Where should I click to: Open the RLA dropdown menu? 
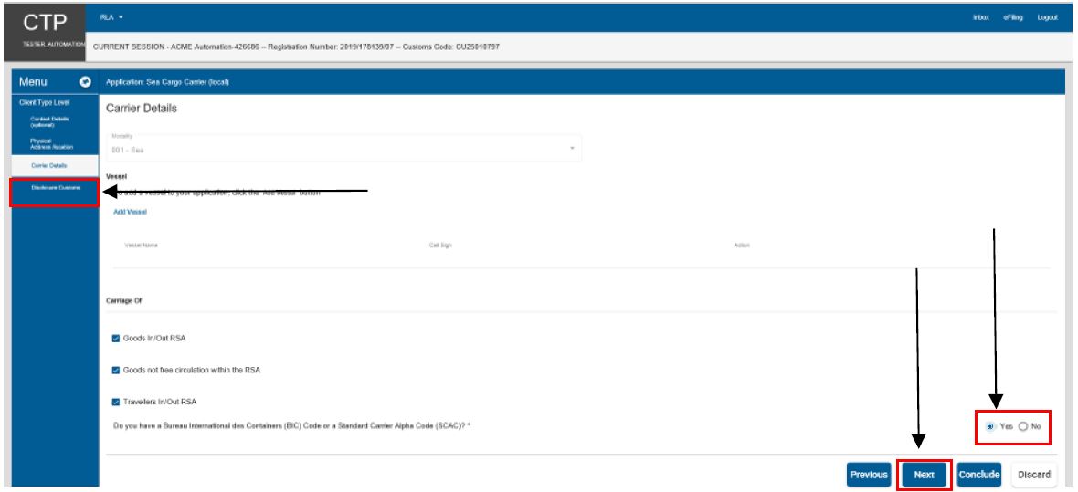111,17
